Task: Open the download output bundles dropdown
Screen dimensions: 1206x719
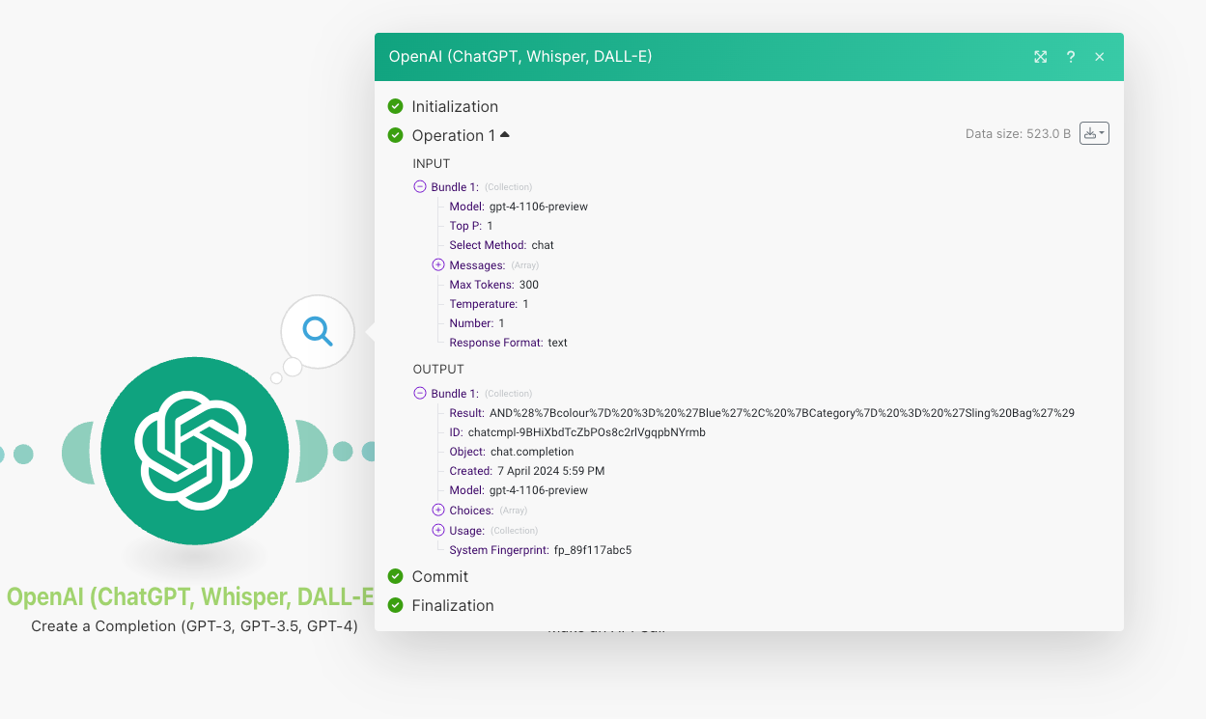Action: [x=1094, y=133]
